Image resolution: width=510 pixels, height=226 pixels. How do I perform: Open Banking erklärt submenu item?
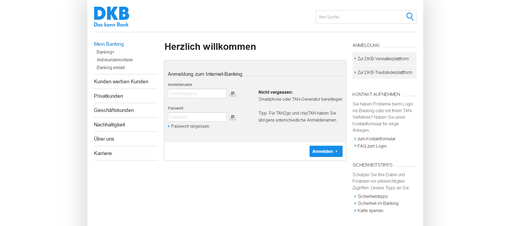click(x=111, y=67)
